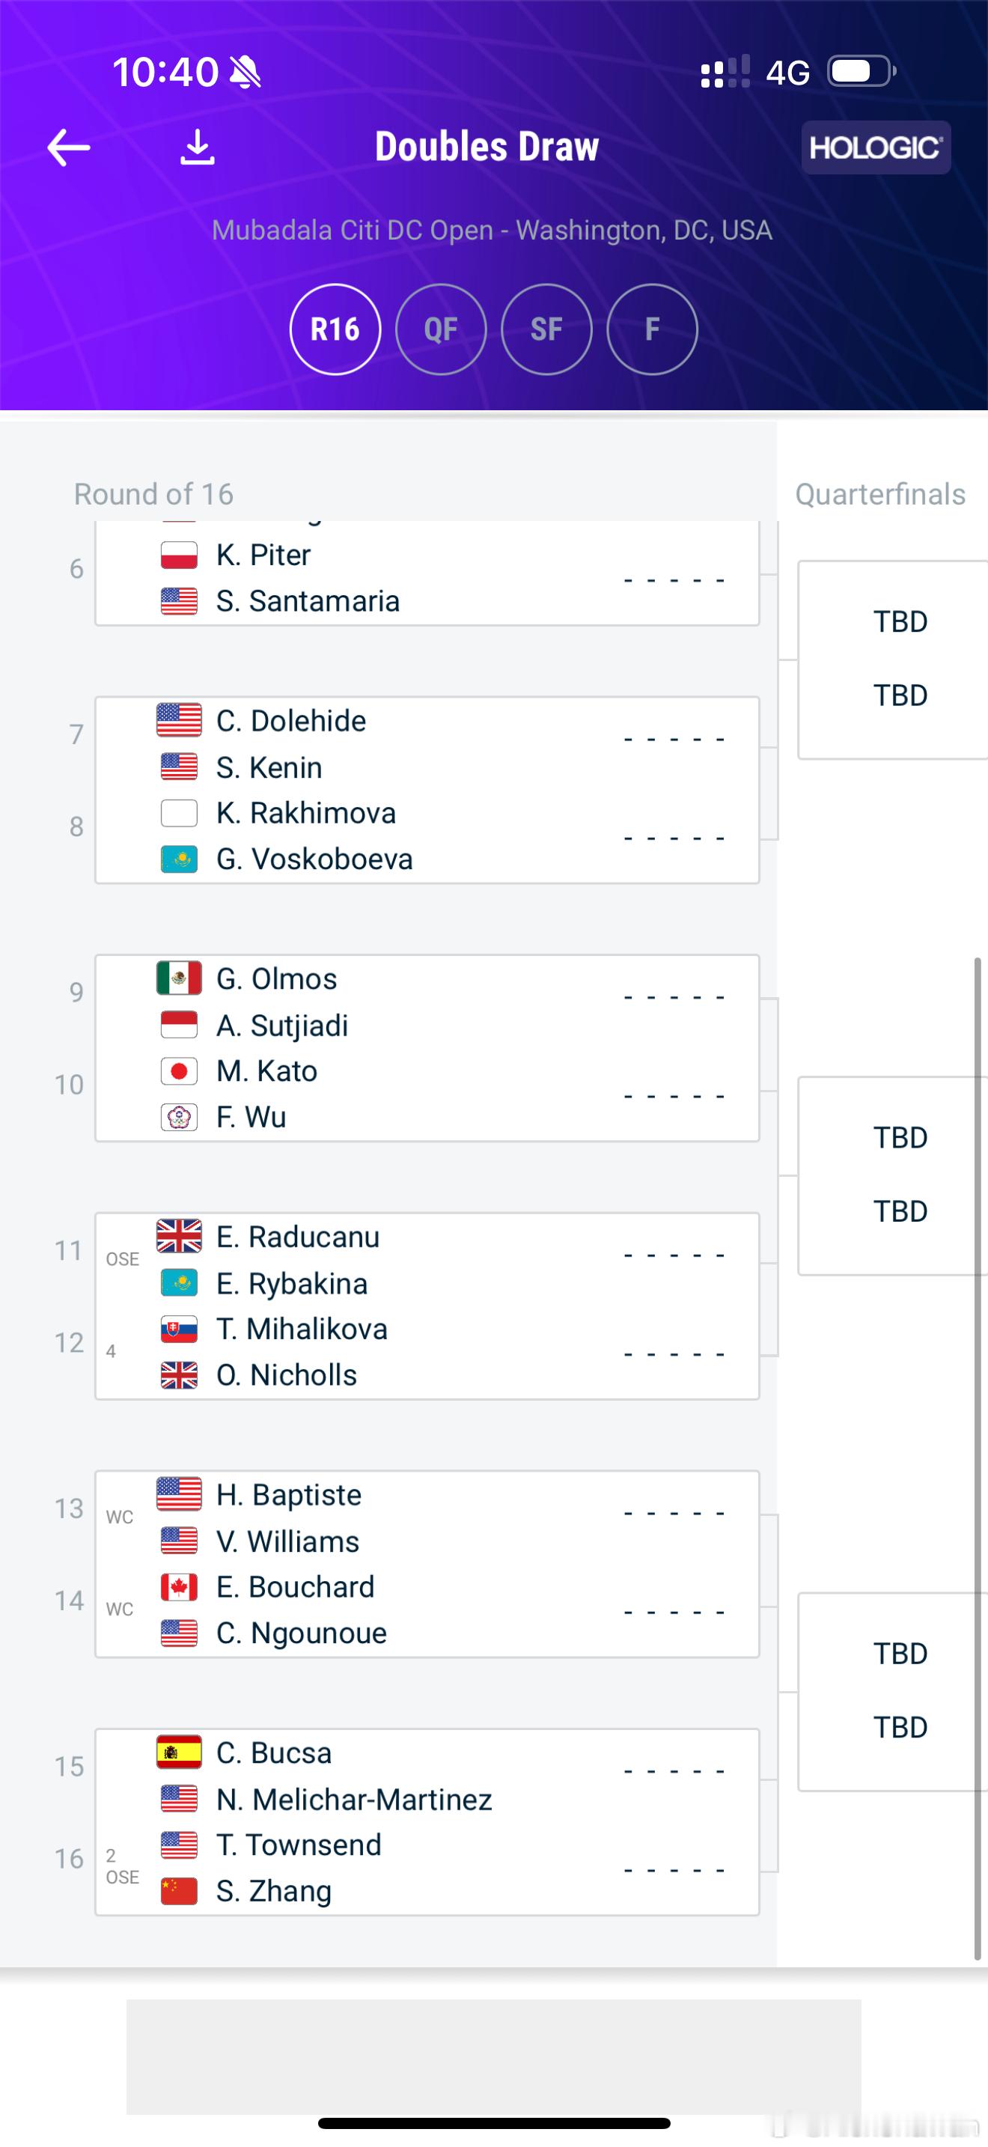Tap the Japan flag beside M. Kato
The image size is (988, 2147).
pos(179,1071)
